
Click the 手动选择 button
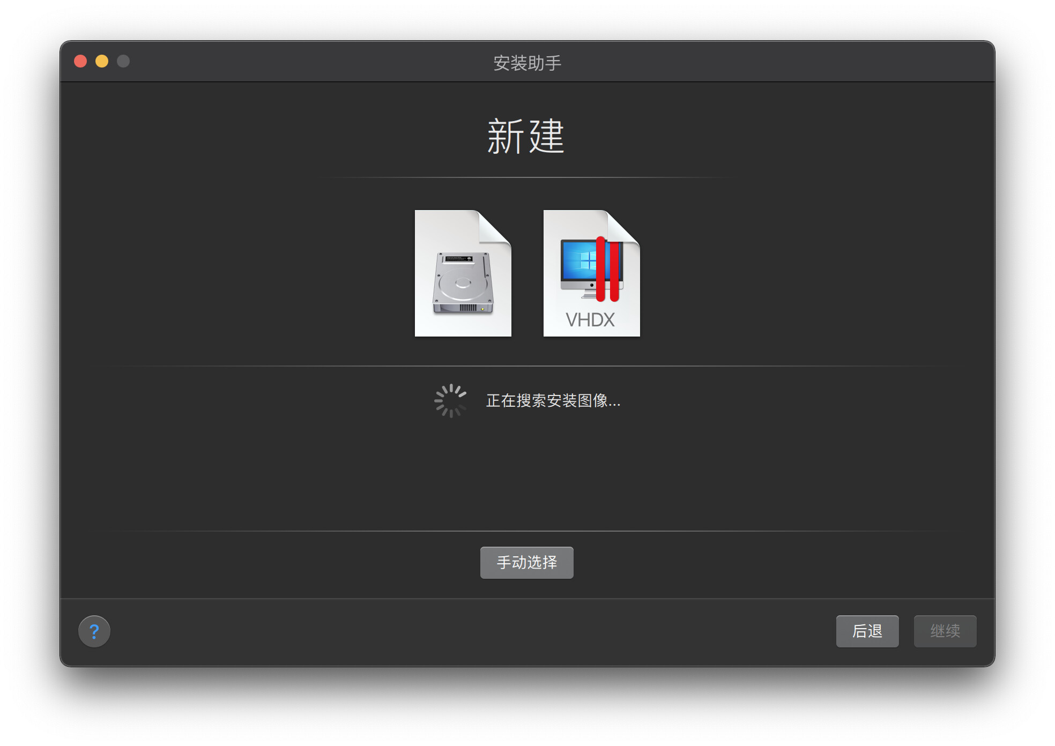pyautogui.click(x=526, y=563)
